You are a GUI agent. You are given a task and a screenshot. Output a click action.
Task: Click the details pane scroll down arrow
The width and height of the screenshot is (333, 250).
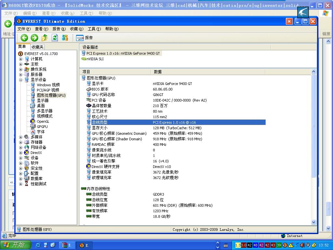tap(314, 222)
